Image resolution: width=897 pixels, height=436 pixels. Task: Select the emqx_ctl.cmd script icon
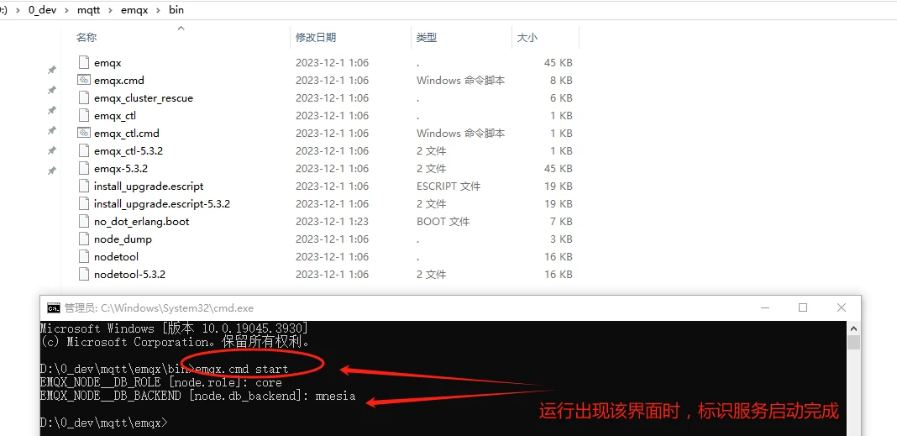pos(83,133)
